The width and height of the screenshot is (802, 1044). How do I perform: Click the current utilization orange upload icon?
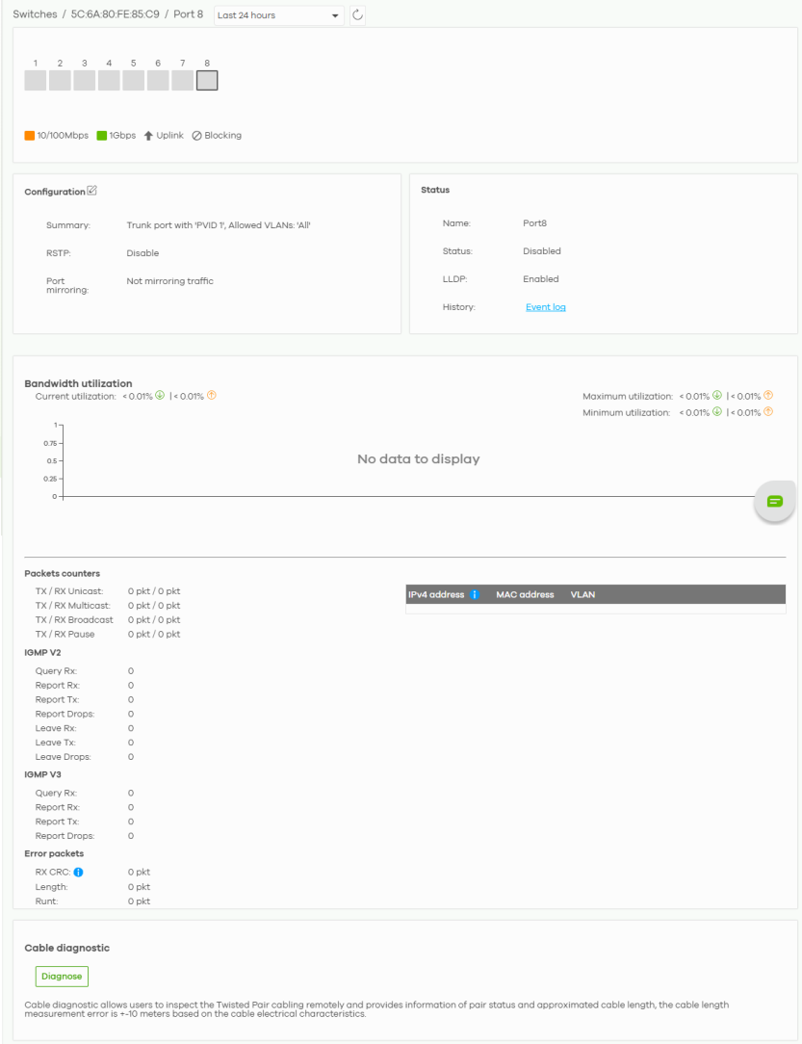pos(212,396)
